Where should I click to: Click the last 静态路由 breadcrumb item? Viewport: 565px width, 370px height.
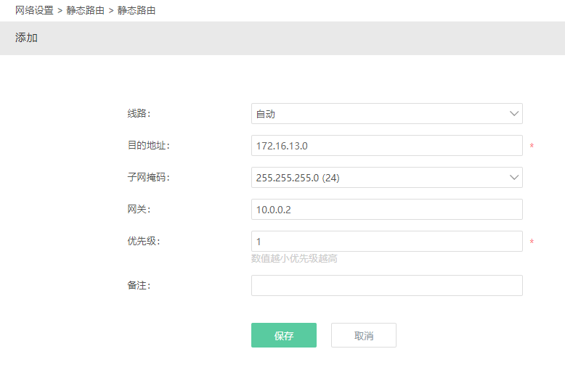tap(136, 11)
